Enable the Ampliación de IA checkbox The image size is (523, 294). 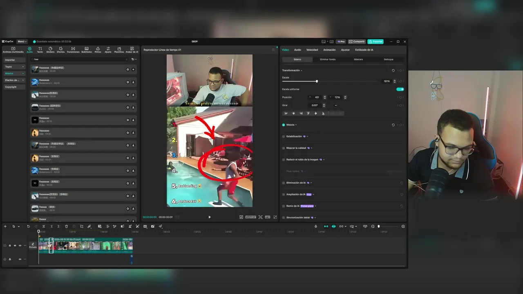pyautogui.click(x=284, y=194)
